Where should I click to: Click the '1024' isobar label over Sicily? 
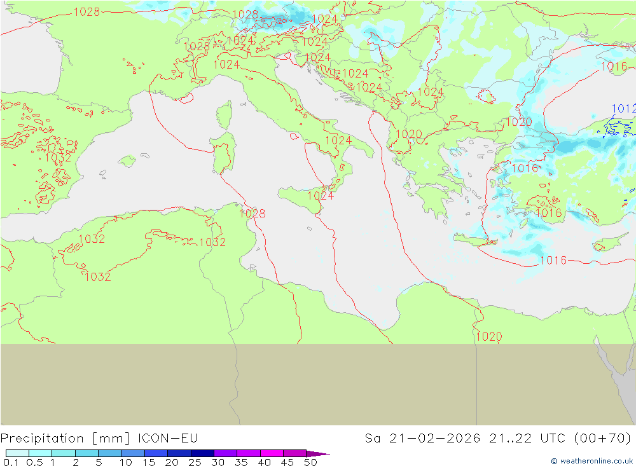(x=321, y=196)
